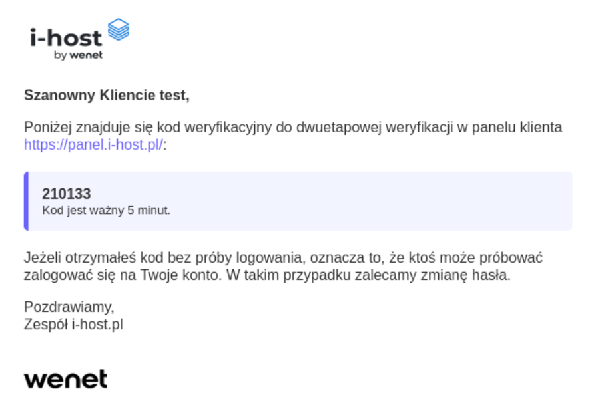Open the https://panel.i-host.pl/ link

pos(93,144)
